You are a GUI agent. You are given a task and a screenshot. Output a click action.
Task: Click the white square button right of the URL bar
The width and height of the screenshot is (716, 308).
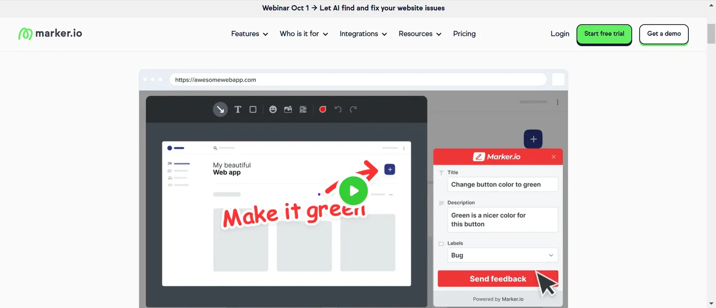tap(558, 80)
